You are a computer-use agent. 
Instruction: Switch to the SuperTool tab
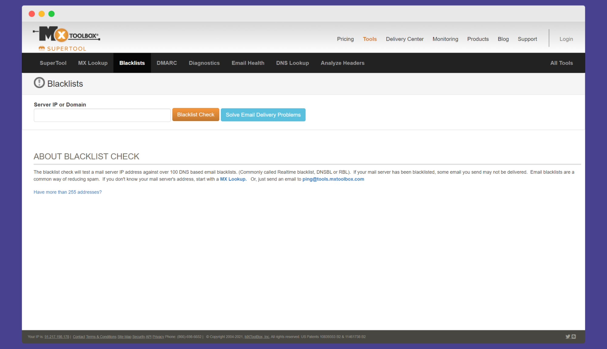pyautogui.click(x=53, y=63)
